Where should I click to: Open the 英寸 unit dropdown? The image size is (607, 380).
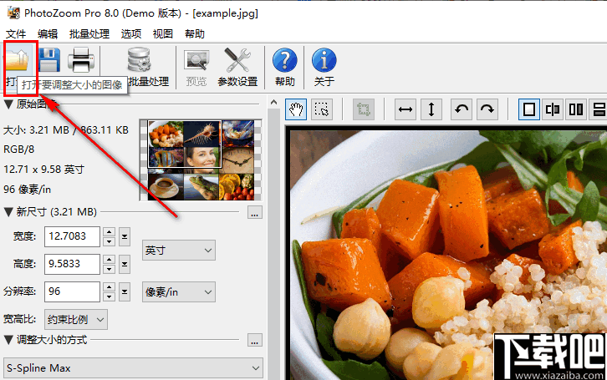coord(179,250)
